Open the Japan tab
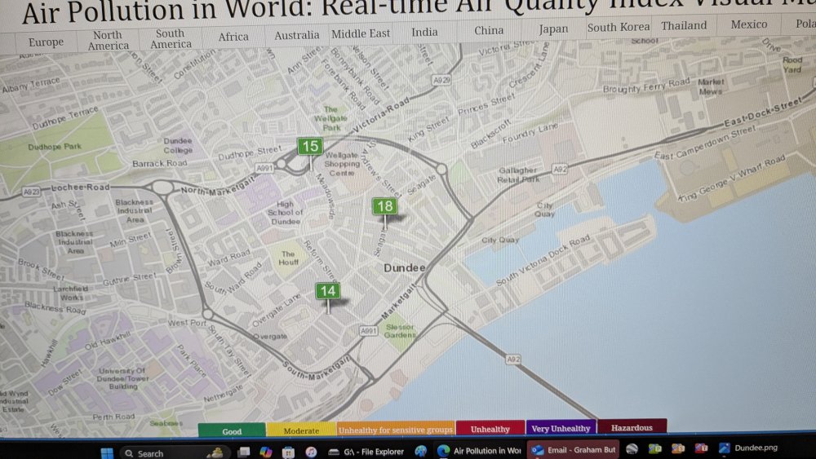Viewport: 816px width, 459px height. coord(553,29)
